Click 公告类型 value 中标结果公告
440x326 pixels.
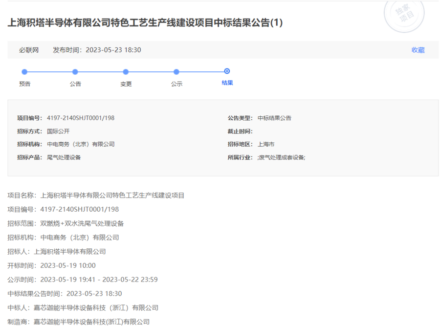pyautogui.click(x=274, y=118)
